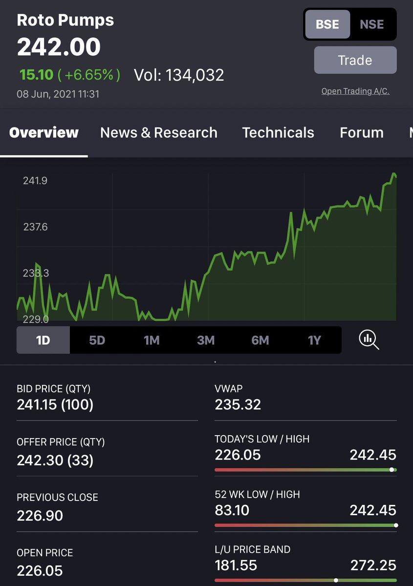Tap the VWAP value 235.32

(x=238, y=404)
